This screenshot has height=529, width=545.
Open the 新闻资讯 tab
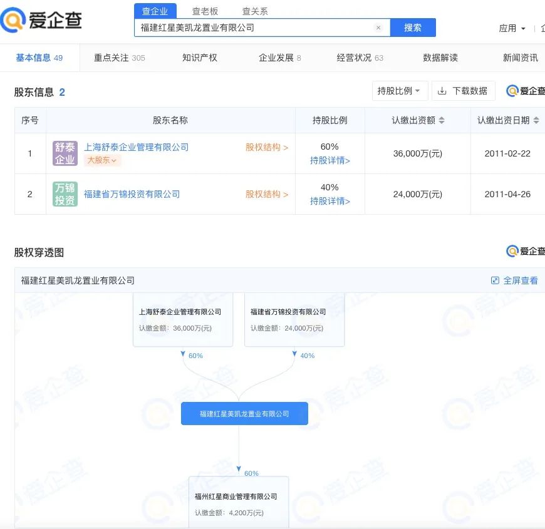521,58
